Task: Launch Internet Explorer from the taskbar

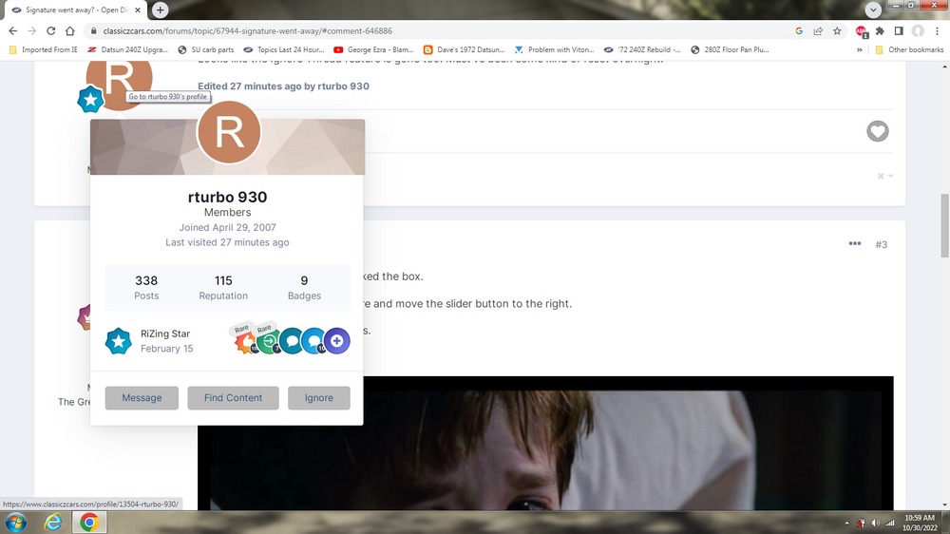Action: 53,523
